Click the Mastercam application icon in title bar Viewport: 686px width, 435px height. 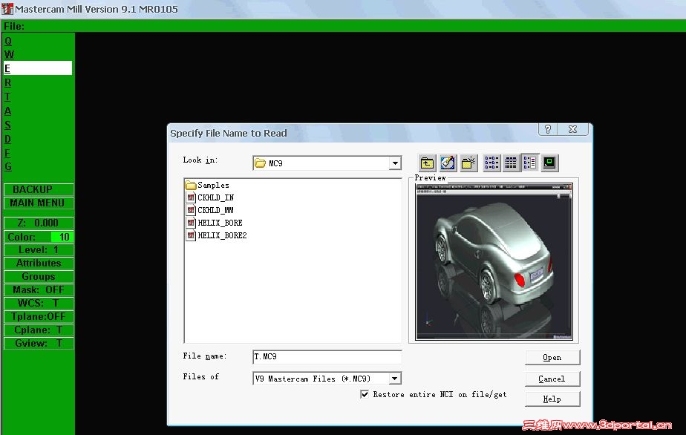(7, 8)
